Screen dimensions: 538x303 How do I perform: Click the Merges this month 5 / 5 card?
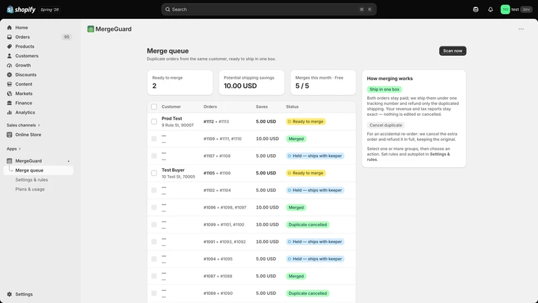(323, 82)
